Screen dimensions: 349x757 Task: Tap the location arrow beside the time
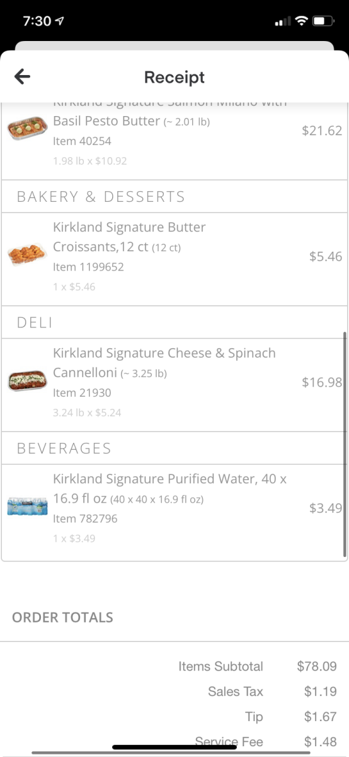[60, 21]
